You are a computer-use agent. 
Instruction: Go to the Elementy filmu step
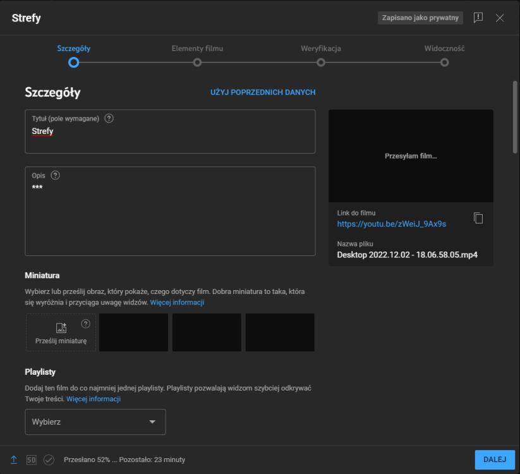coord(197,62)
